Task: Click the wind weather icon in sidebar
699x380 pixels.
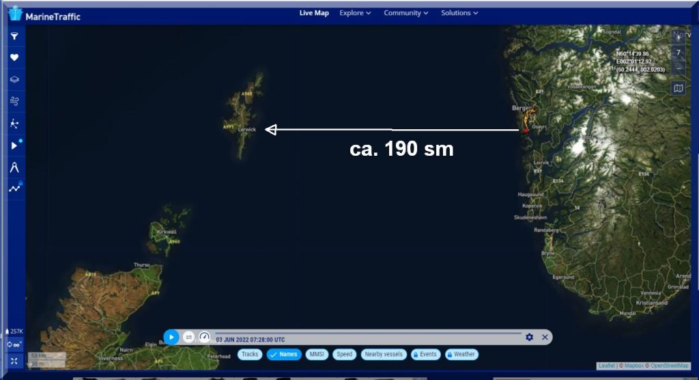Action: [x=14, y=101]
